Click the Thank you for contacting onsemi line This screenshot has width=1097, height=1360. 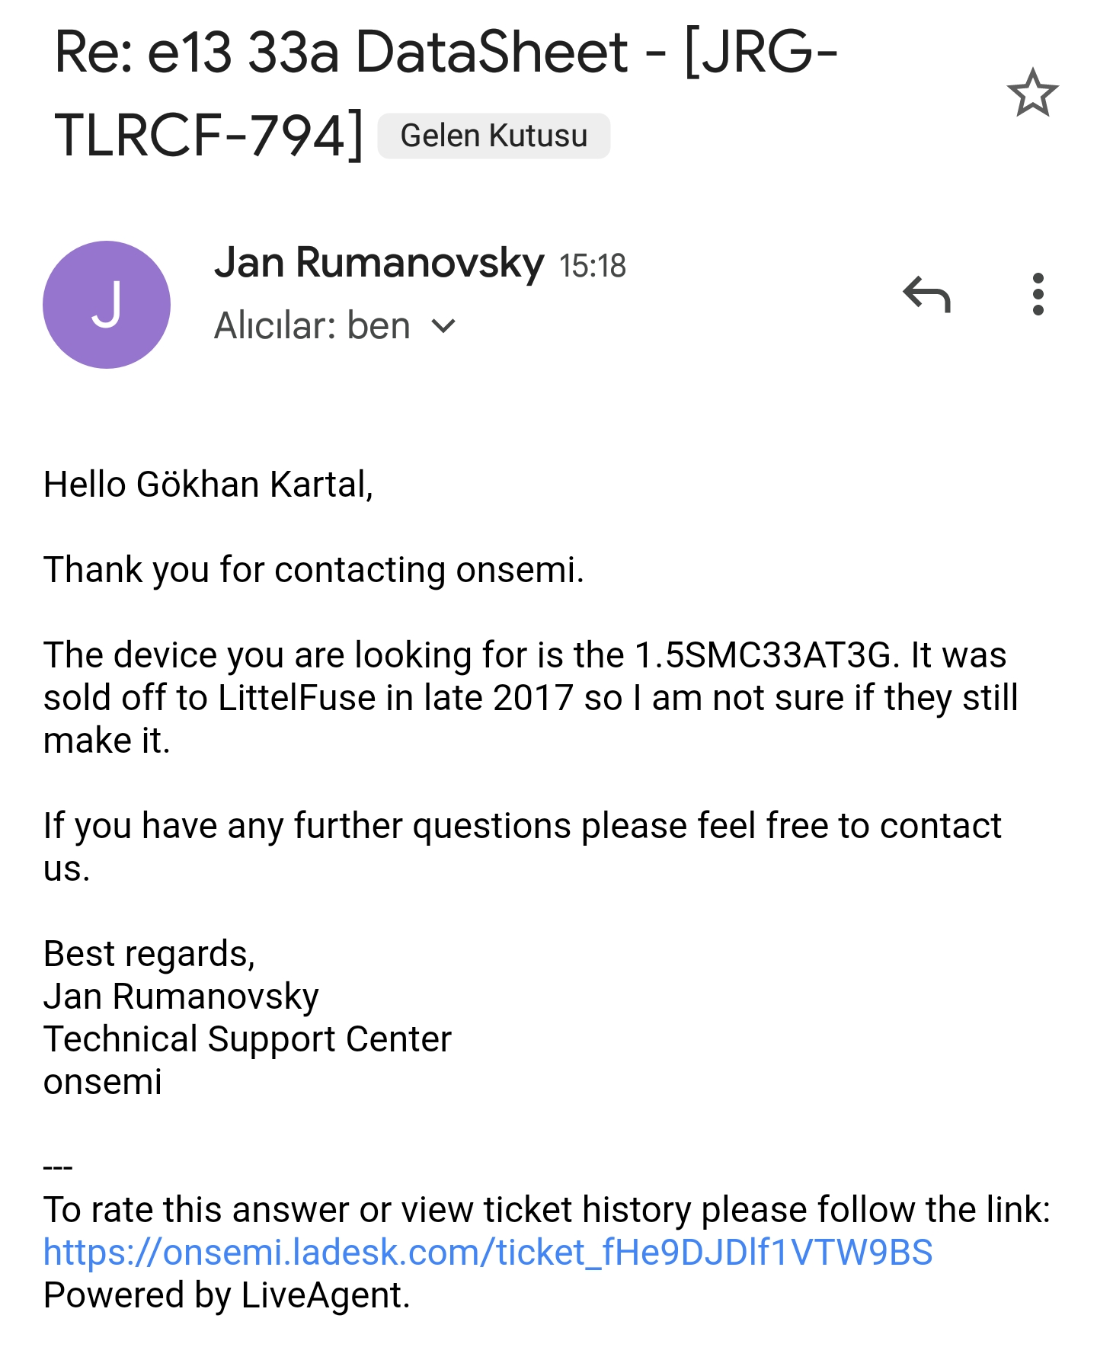point(313,570)
